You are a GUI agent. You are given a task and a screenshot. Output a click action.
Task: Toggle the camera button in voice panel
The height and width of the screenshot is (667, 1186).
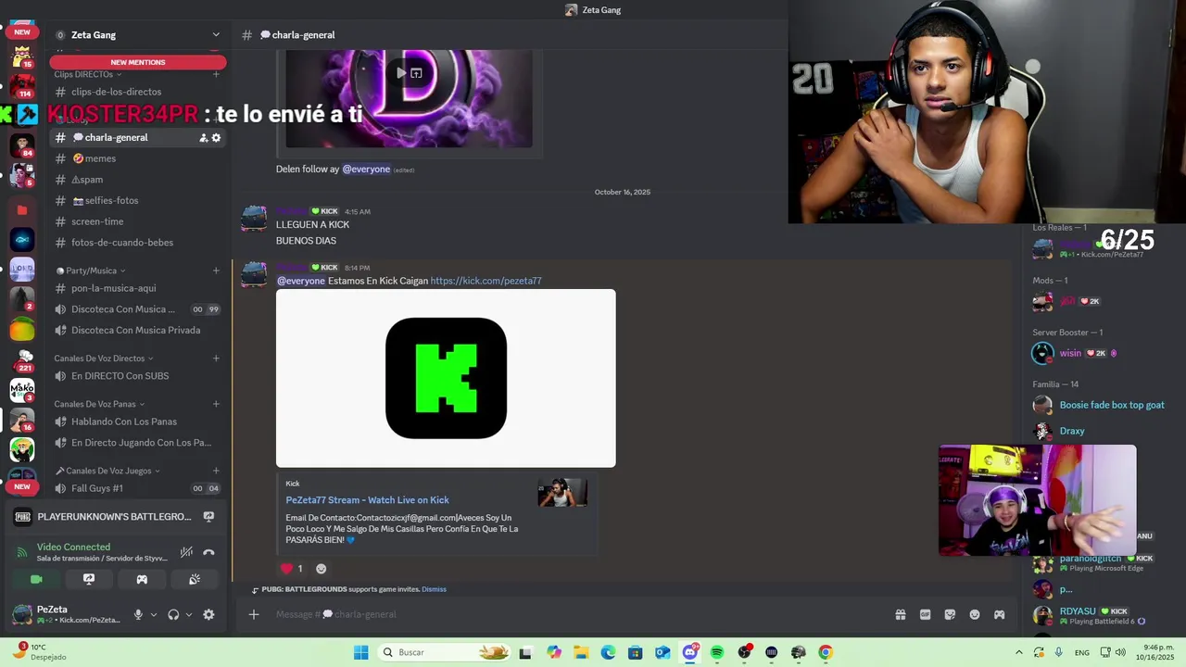[x=36, y=579]
